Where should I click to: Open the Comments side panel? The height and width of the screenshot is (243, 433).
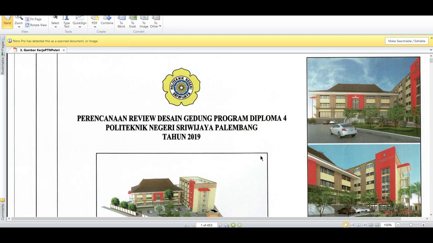pos(2,210)
